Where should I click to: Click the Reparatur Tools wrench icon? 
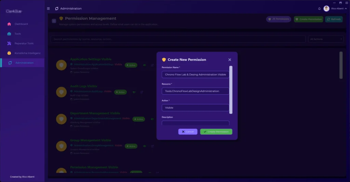9,43
